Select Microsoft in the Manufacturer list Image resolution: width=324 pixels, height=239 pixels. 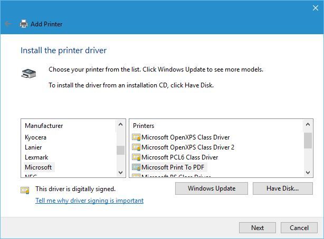[38, 167]
